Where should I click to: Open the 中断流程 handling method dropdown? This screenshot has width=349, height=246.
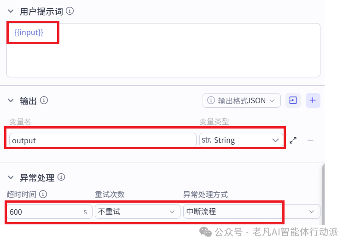[251, 211]
